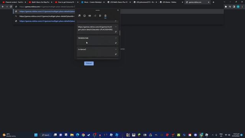245x138 pixels.
Task: Select the third URL suggestion in dropdown
Action: click(44, 21)
